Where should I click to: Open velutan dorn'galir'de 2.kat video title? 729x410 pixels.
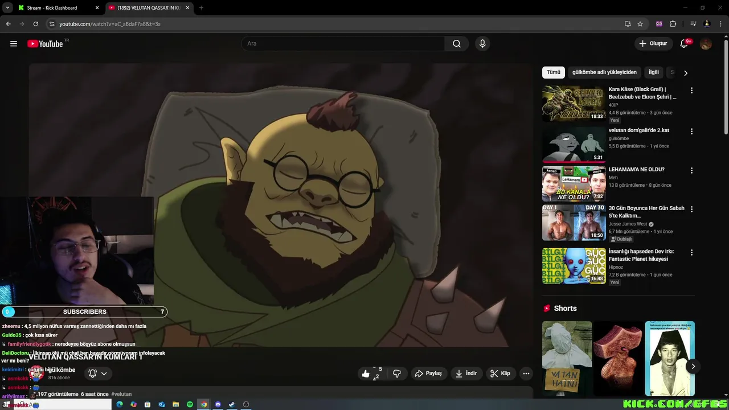[639, 130]
